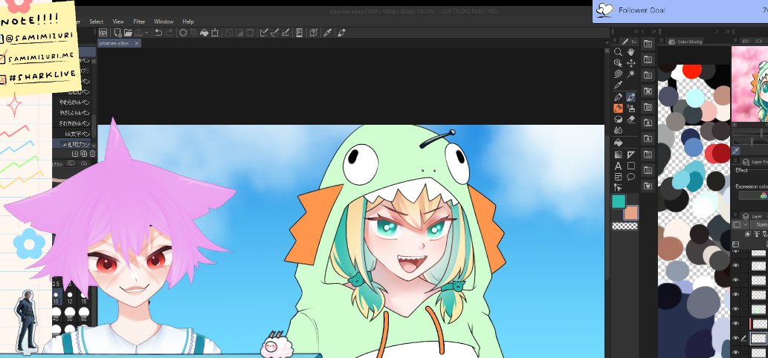
Task: Hide the layer with the red color marker
Action: click(x=735, y=324)
